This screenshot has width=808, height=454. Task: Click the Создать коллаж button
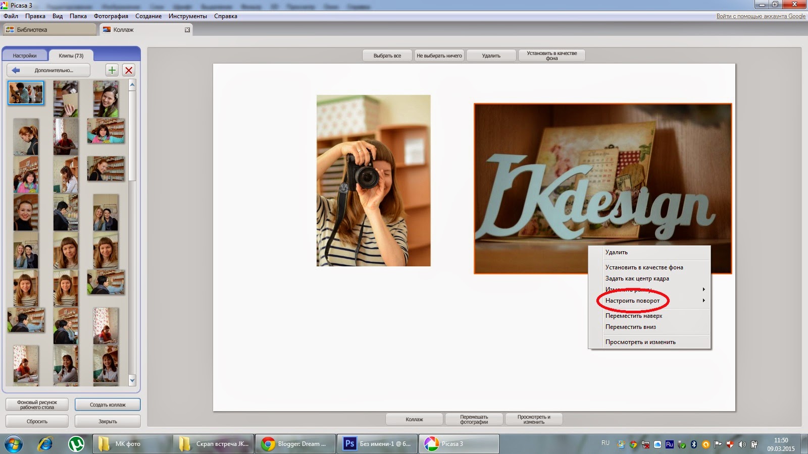(x=108, y=405)
